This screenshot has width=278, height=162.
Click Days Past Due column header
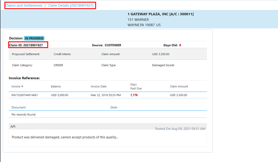tap(136, 86)
